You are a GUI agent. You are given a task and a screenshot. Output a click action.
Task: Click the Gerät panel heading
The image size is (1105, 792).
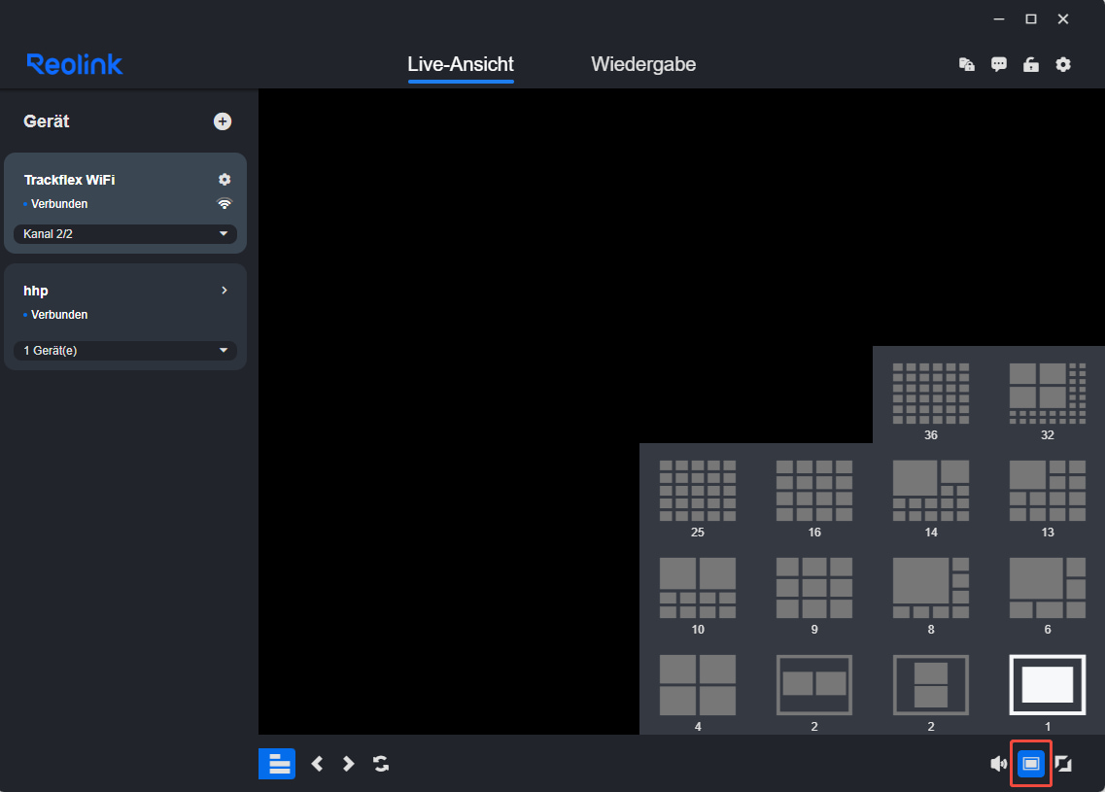47,121
